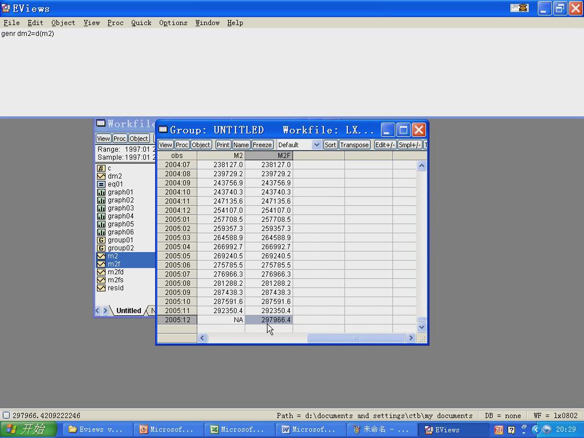Click Proc button in Group window
Viewport: 584px width, 438px height.
182,145
